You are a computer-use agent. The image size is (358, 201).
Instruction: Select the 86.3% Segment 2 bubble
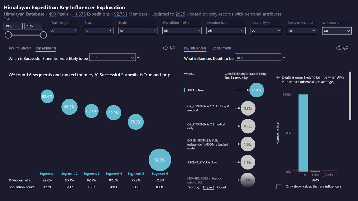pos(70,107)
